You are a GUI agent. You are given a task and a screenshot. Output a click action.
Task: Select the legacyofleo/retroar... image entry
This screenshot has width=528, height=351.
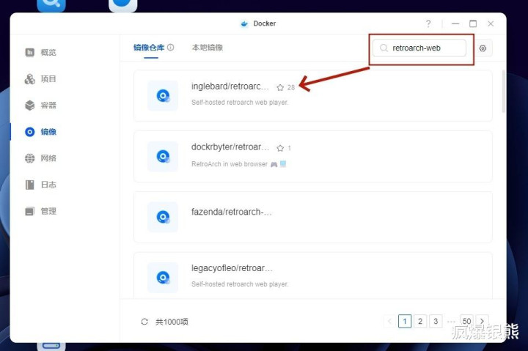[313, 276]
